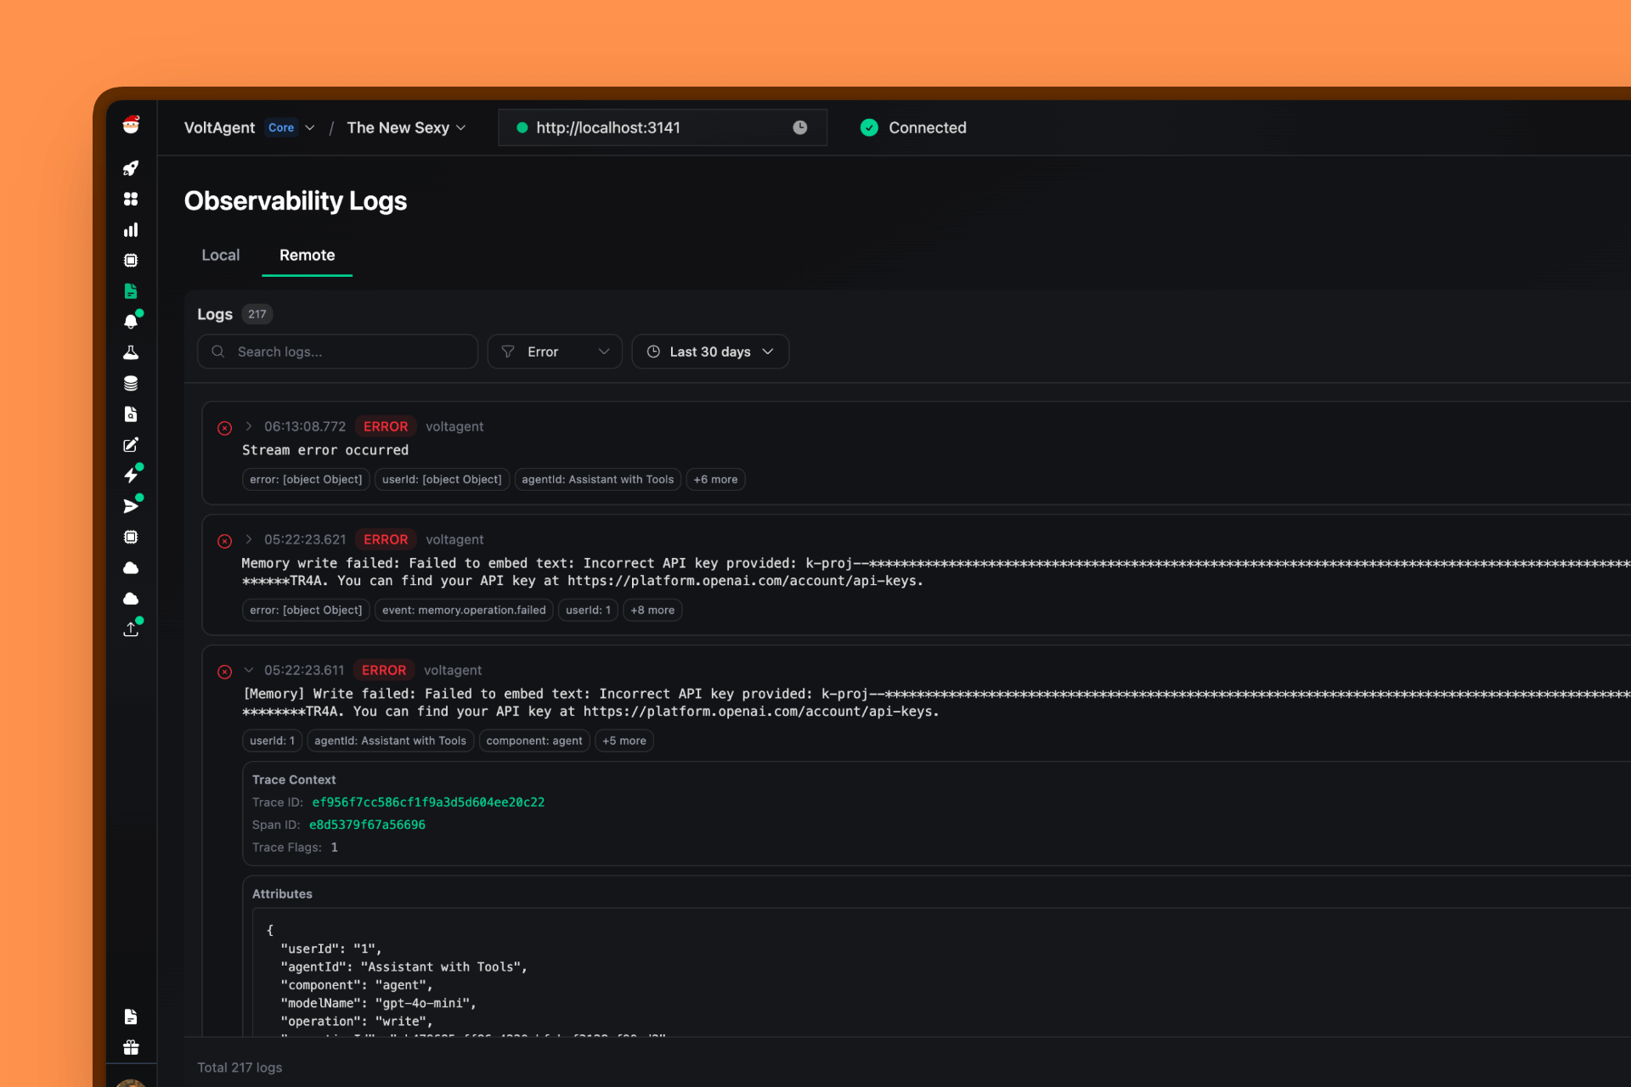Open the pencil edit icon
1631x1087 pixels.
(131, 445)
